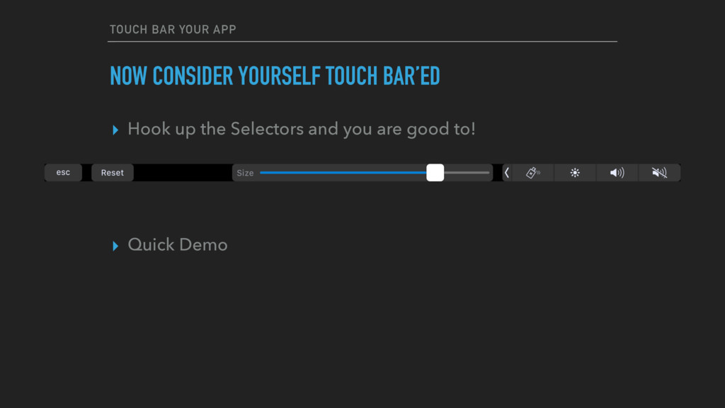Screen dimensions: 725x408
Task: Mute audio with the crossed-out speaker icon
Action: coord(659,173)
